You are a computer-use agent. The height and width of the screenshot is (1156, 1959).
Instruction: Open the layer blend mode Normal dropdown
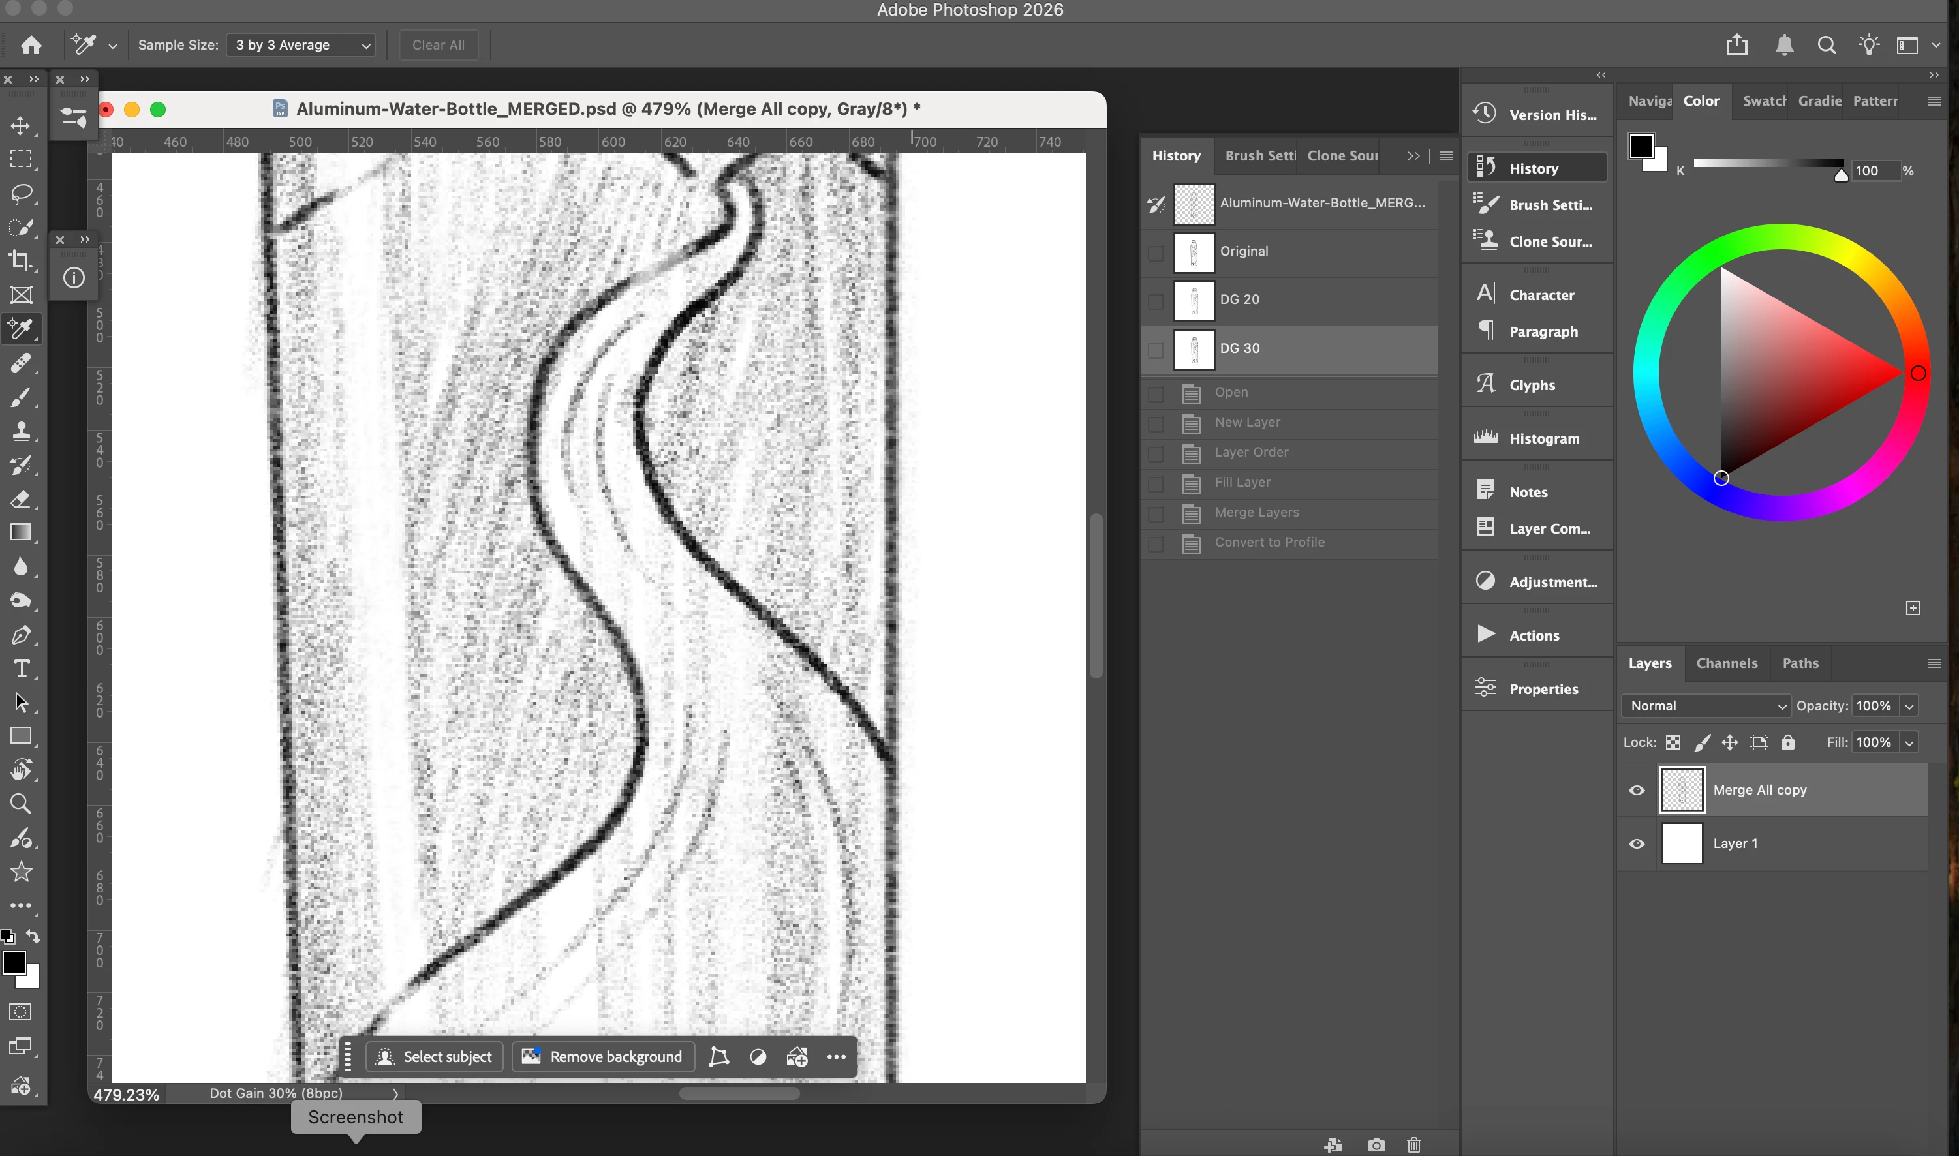coord(1706,706)
